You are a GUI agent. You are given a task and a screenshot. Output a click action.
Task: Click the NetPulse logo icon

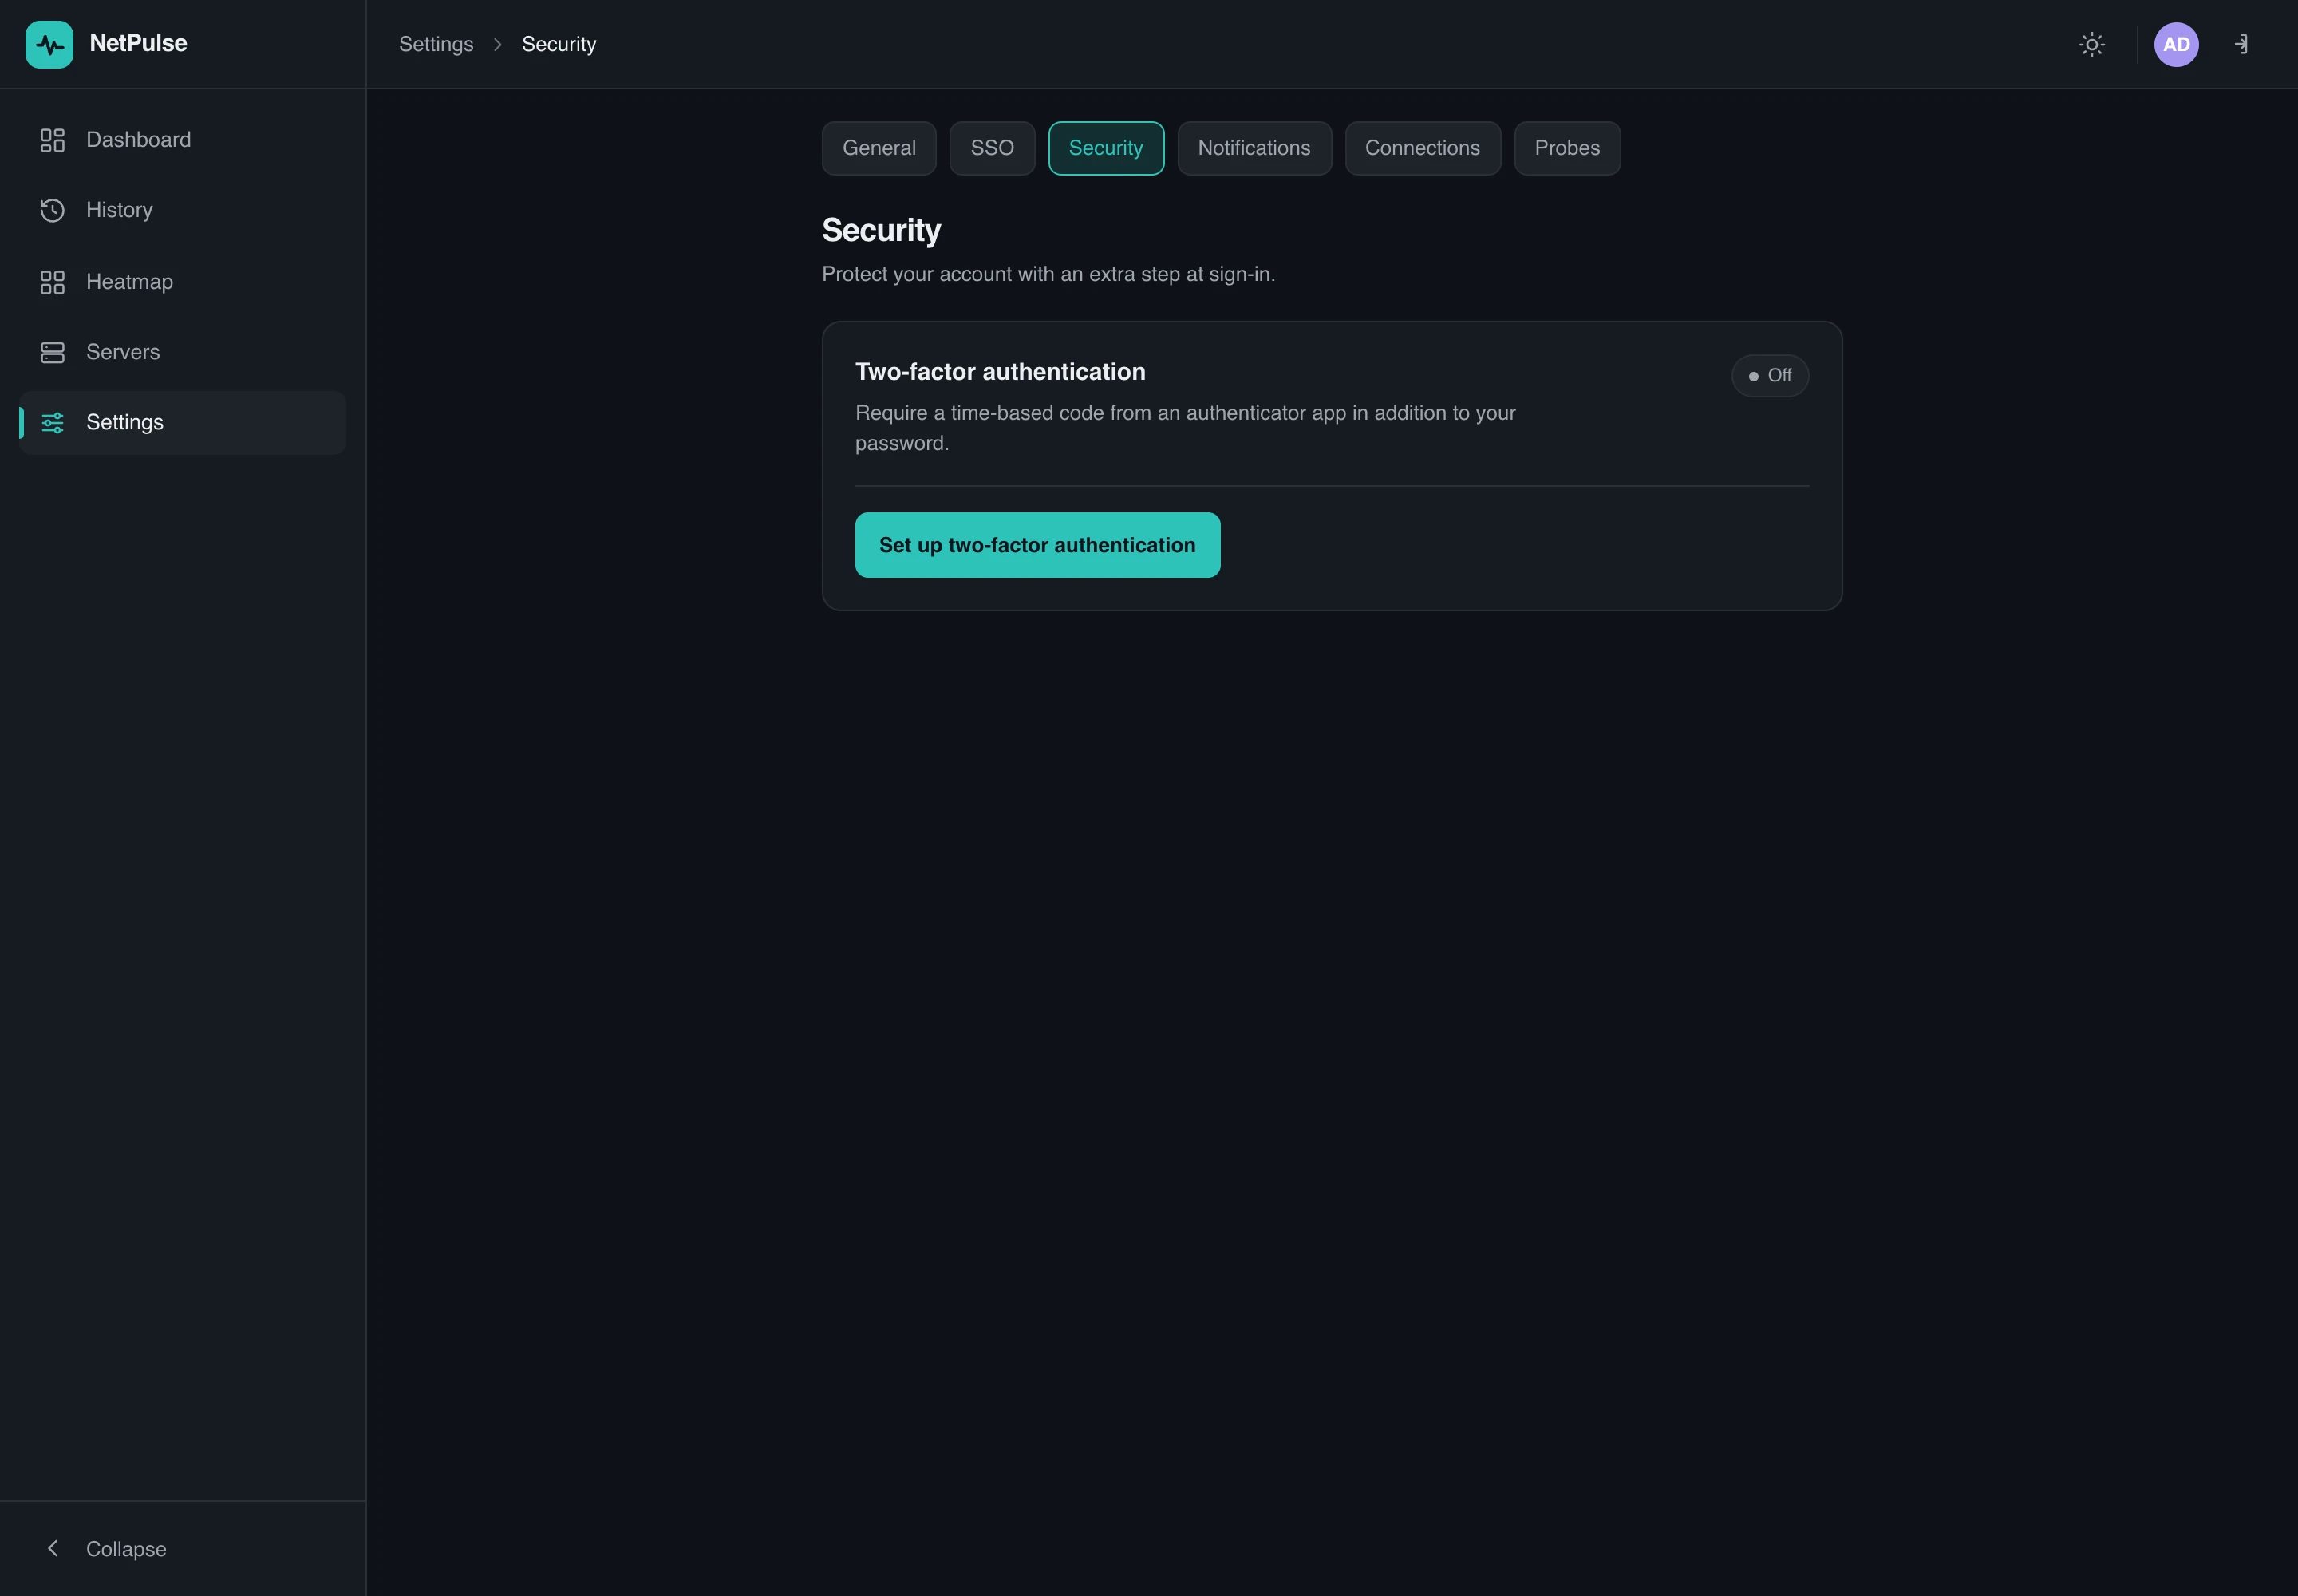(x=49, y=44)
